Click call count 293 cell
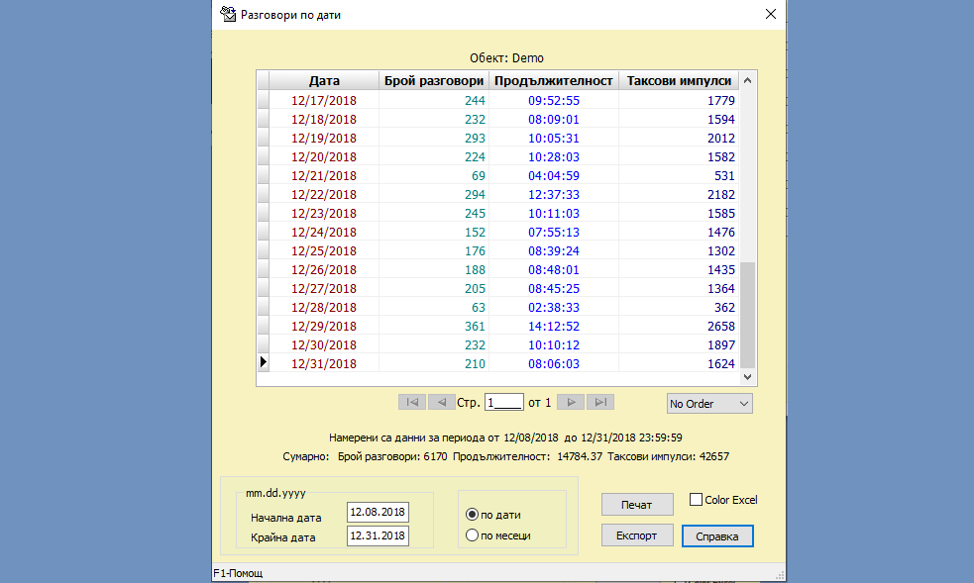This screenshot has height=583, width=974. [434, 138]
